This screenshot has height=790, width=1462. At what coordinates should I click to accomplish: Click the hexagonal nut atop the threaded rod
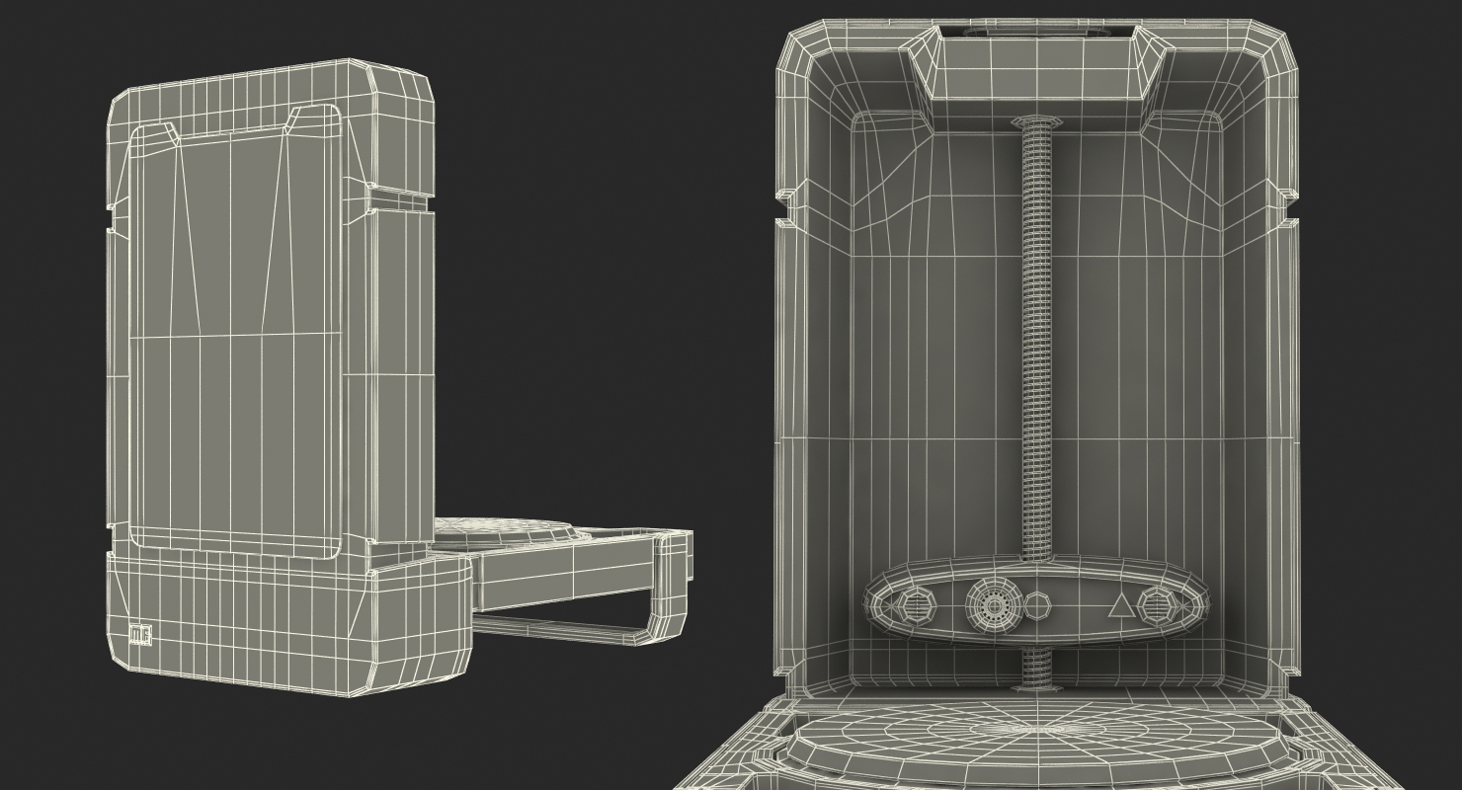[1036, 122]
